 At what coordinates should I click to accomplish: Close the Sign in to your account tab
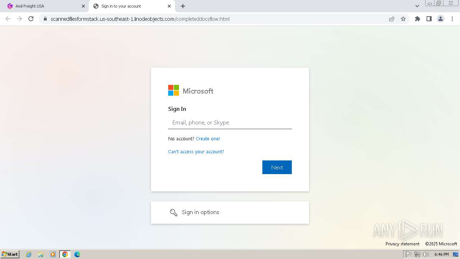(169, 6)
